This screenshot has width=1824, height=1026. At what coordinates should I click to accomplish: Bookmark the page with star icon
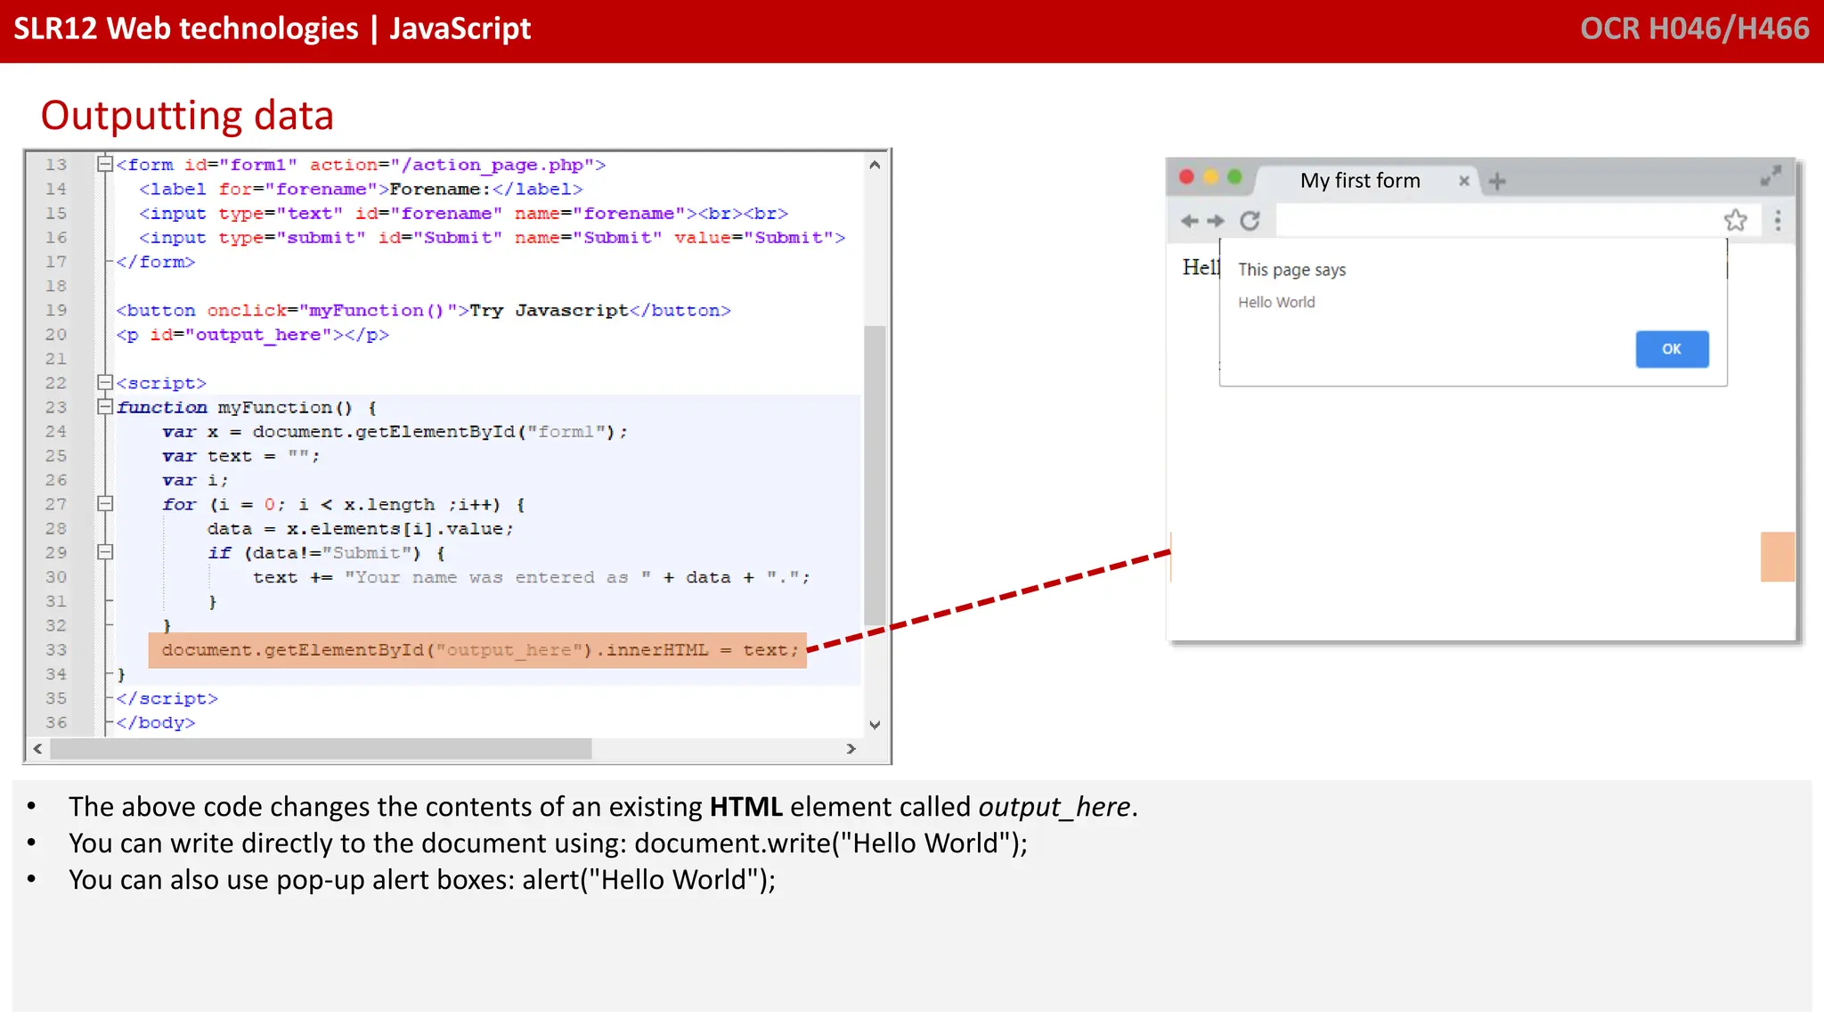coord(1736,220)
